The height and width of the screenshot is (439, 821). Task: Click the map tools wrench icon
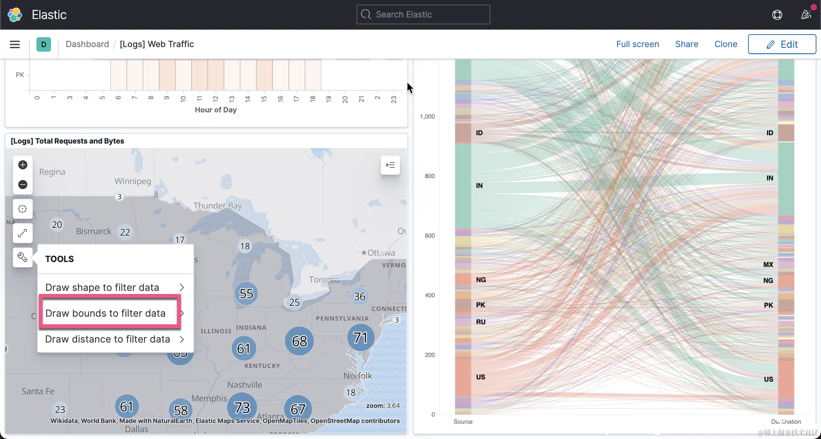pyautogui.click(x=23, y=257)
